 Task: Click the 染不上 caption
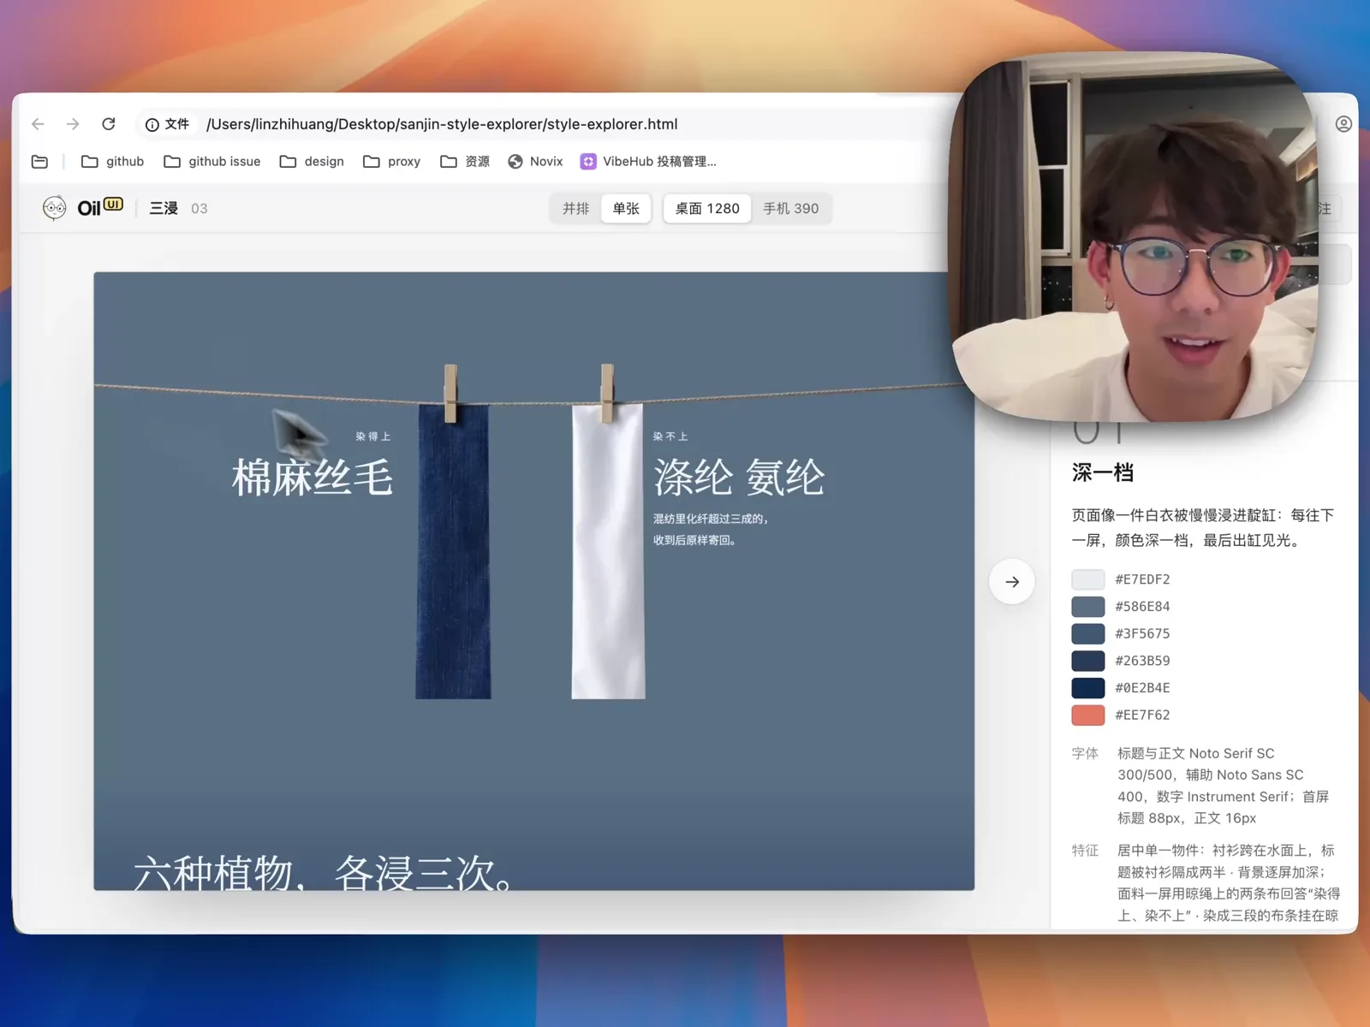click(x=670, y=436)
